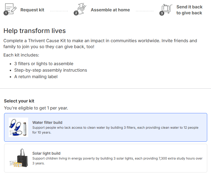Click "A return mailing label" bullet item
Image resolution: width=211 pixels, height=176 pixels.
point(36,77)
